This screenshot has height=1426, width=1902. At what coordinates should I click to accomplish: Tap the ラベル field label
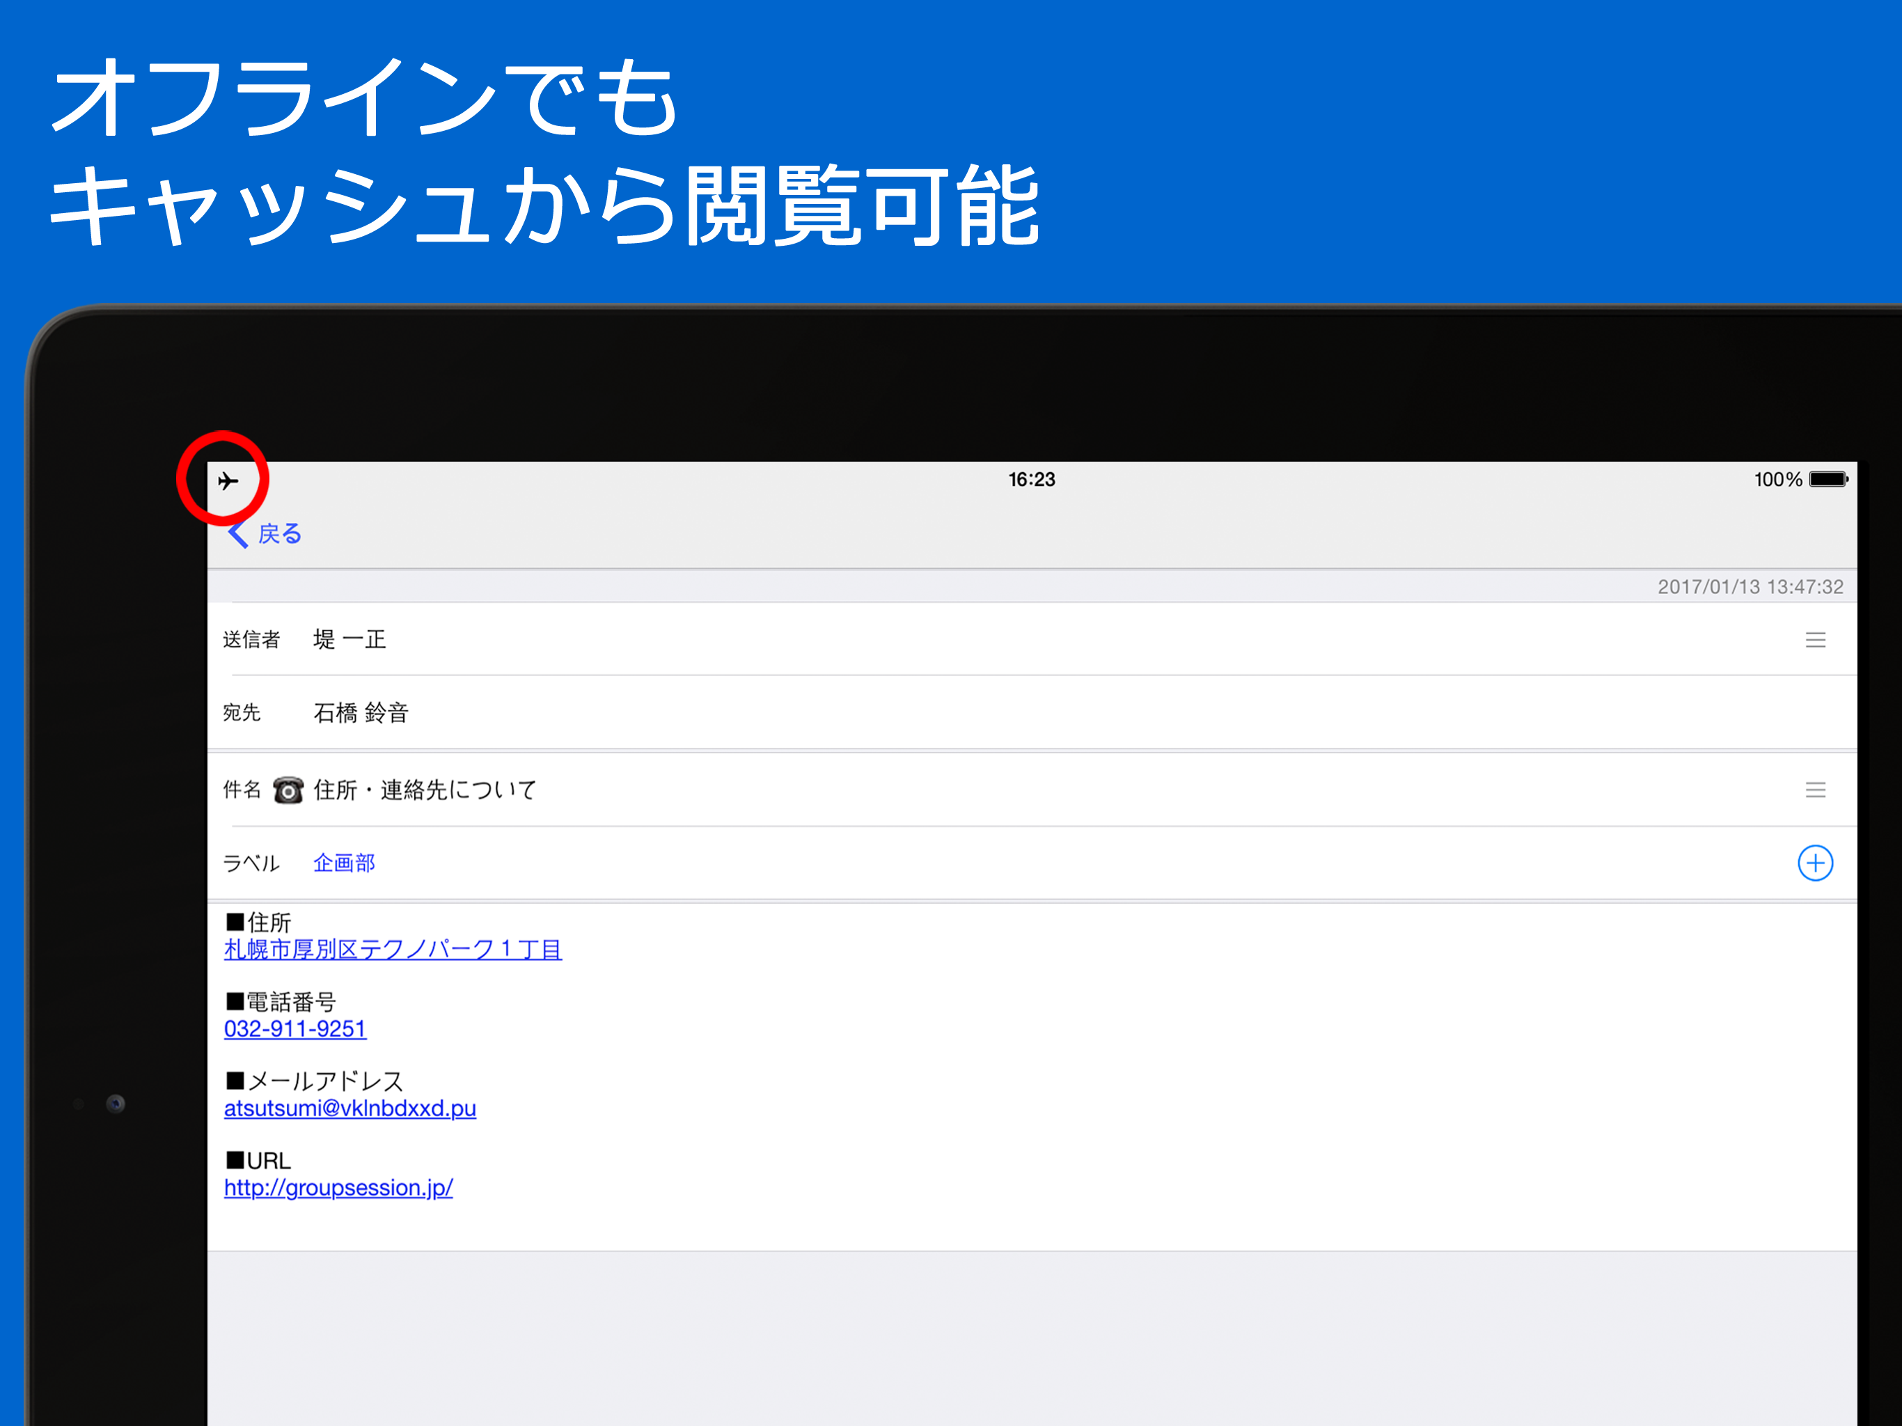[x=251, y=863]
